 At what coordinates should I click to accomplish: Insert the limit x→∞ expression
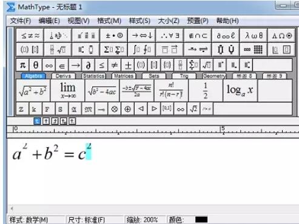[67, 90]
